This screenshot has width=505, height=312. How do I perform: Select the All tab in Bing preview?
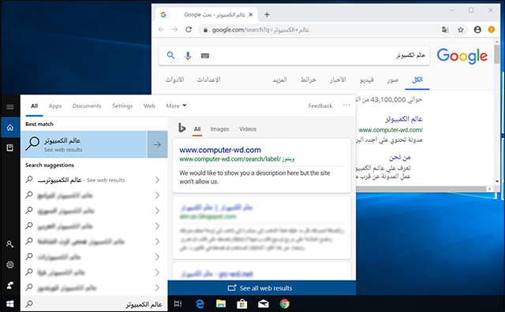pos(197,129)
